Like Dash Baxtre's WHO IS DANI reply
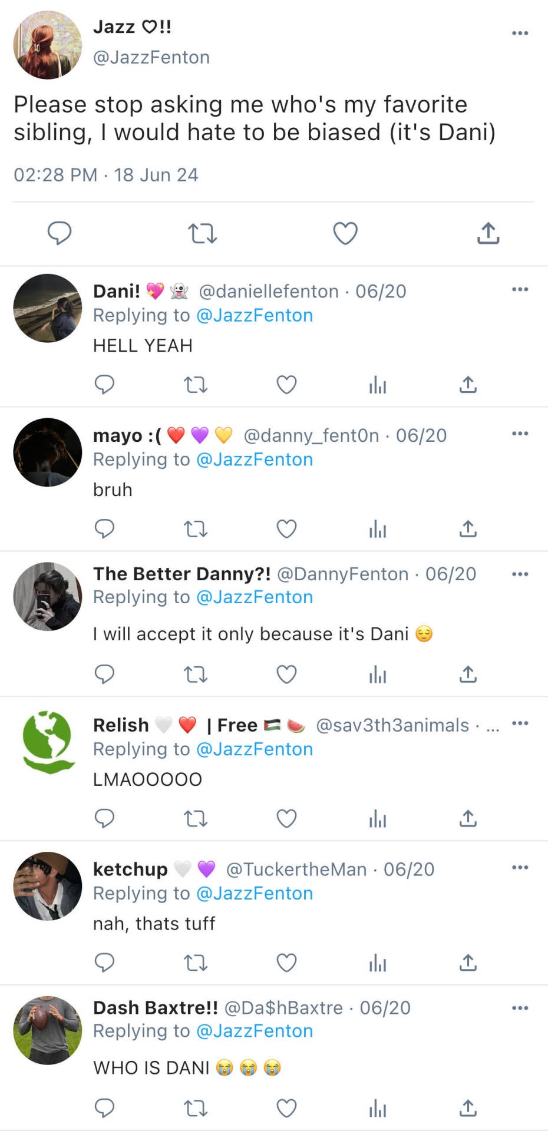The width and height of the screenshot is (548, 1131). (x=286, y=1108)
